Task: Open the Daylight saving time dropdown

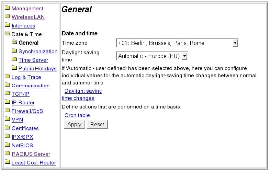Action: (x=152, y=56)
